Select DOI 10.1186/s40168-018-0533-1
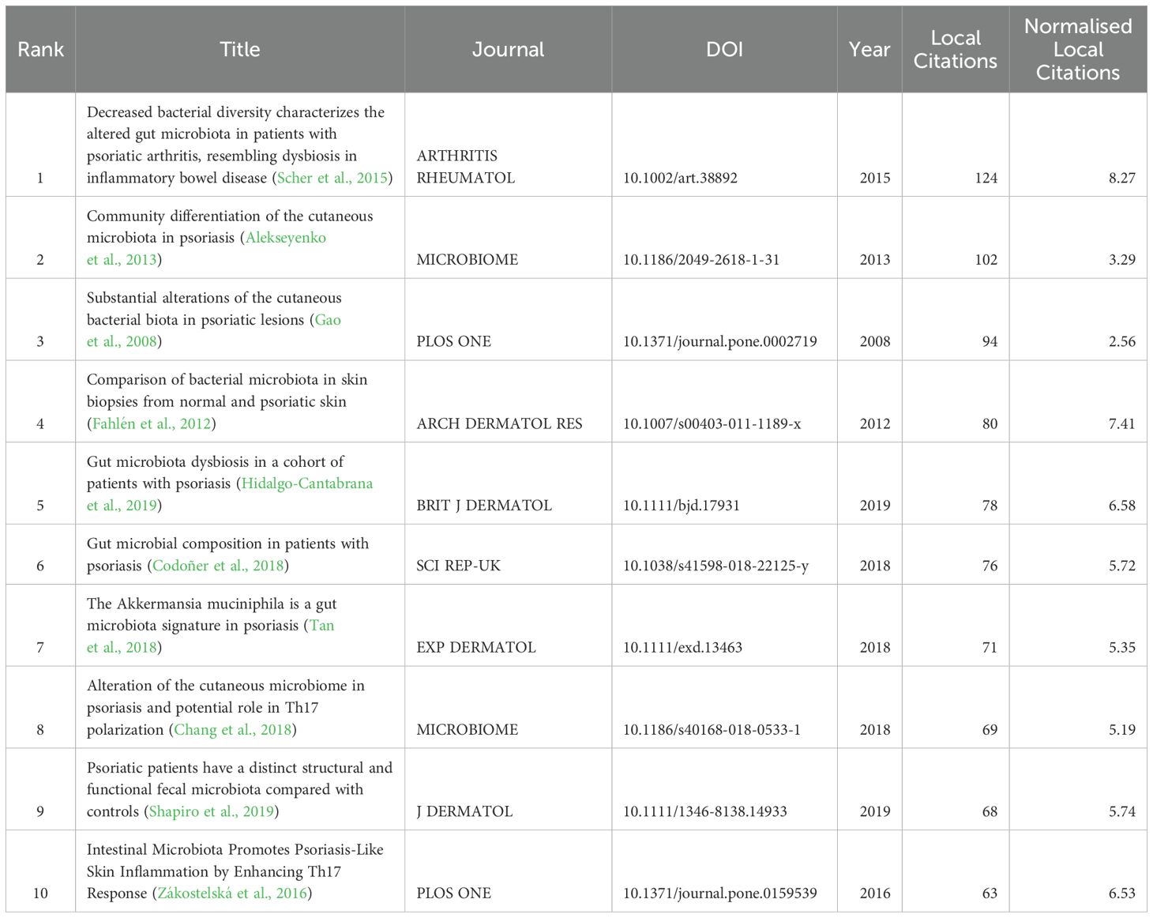The height and width of the screenshot is (918, 1153). [x=712, y=730]
